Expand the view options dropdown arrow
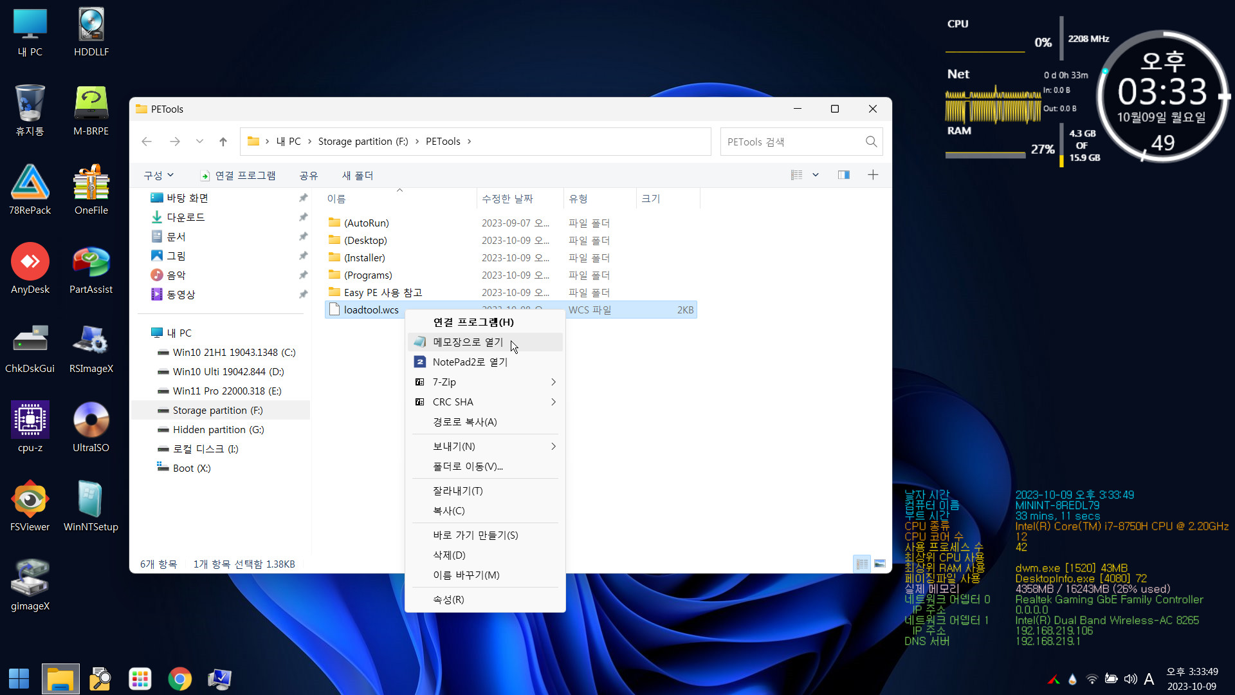The width and height of the screenshot is (1235, 695). point(816,175)
